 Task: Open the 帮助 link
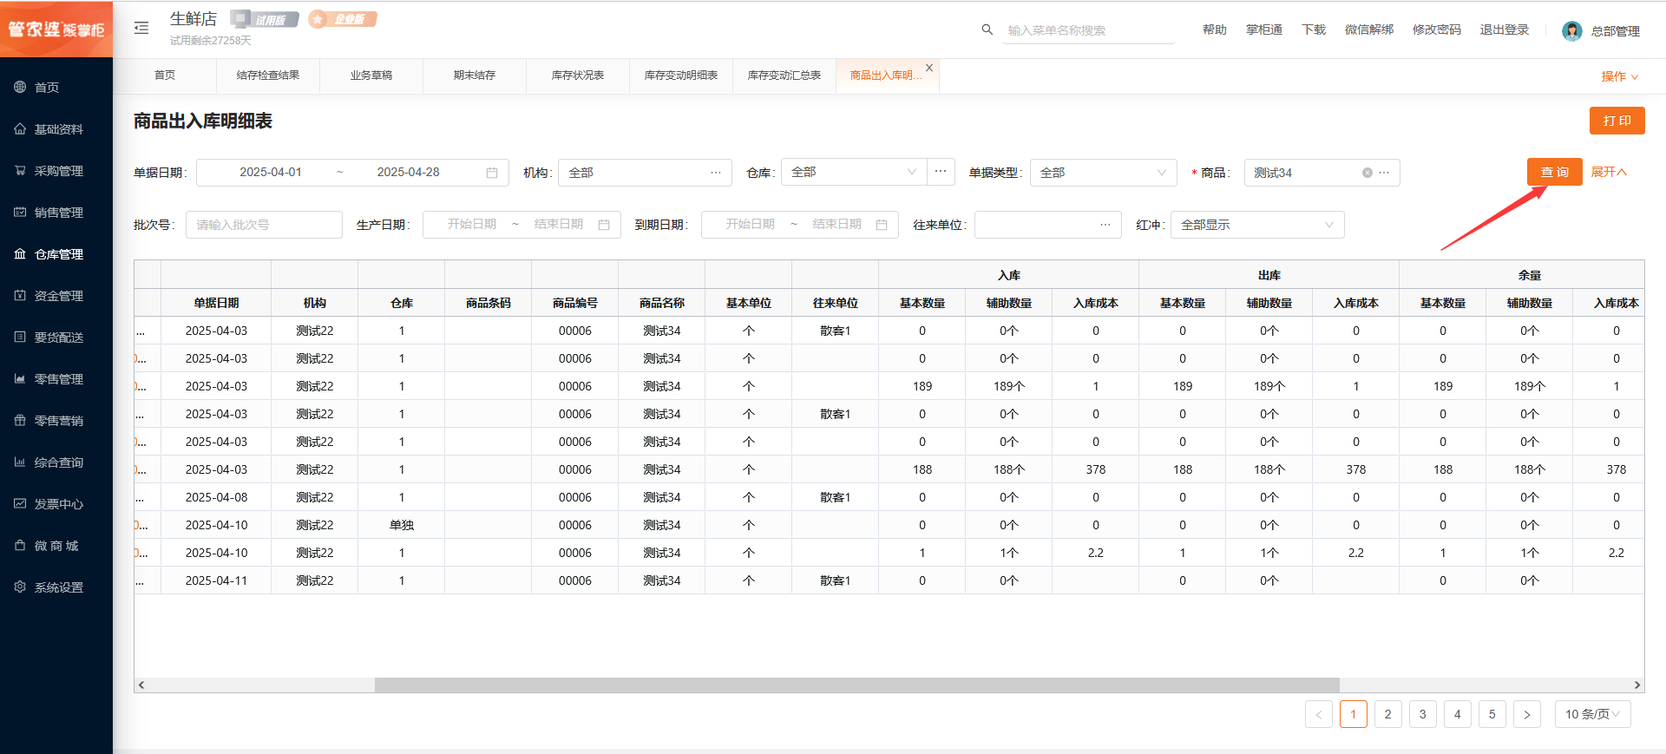[x=1215, y=30]
